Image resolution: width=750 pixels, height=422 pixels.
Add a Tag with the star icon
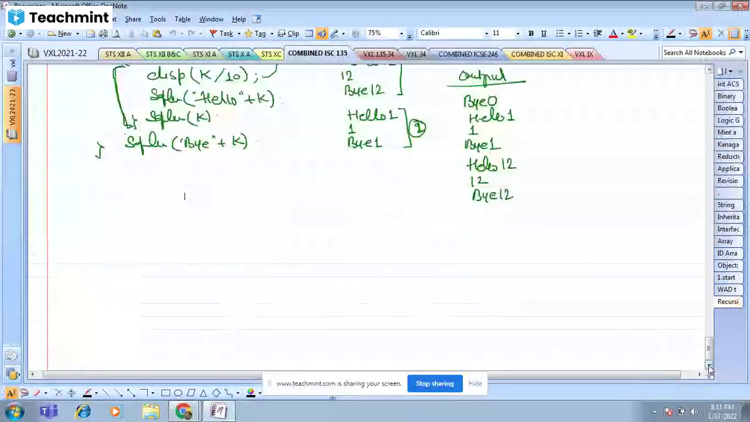[248, 33]
